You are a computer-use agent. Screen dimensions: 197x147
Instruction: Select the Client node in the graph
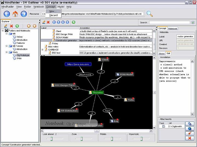(x=103, y=60)
